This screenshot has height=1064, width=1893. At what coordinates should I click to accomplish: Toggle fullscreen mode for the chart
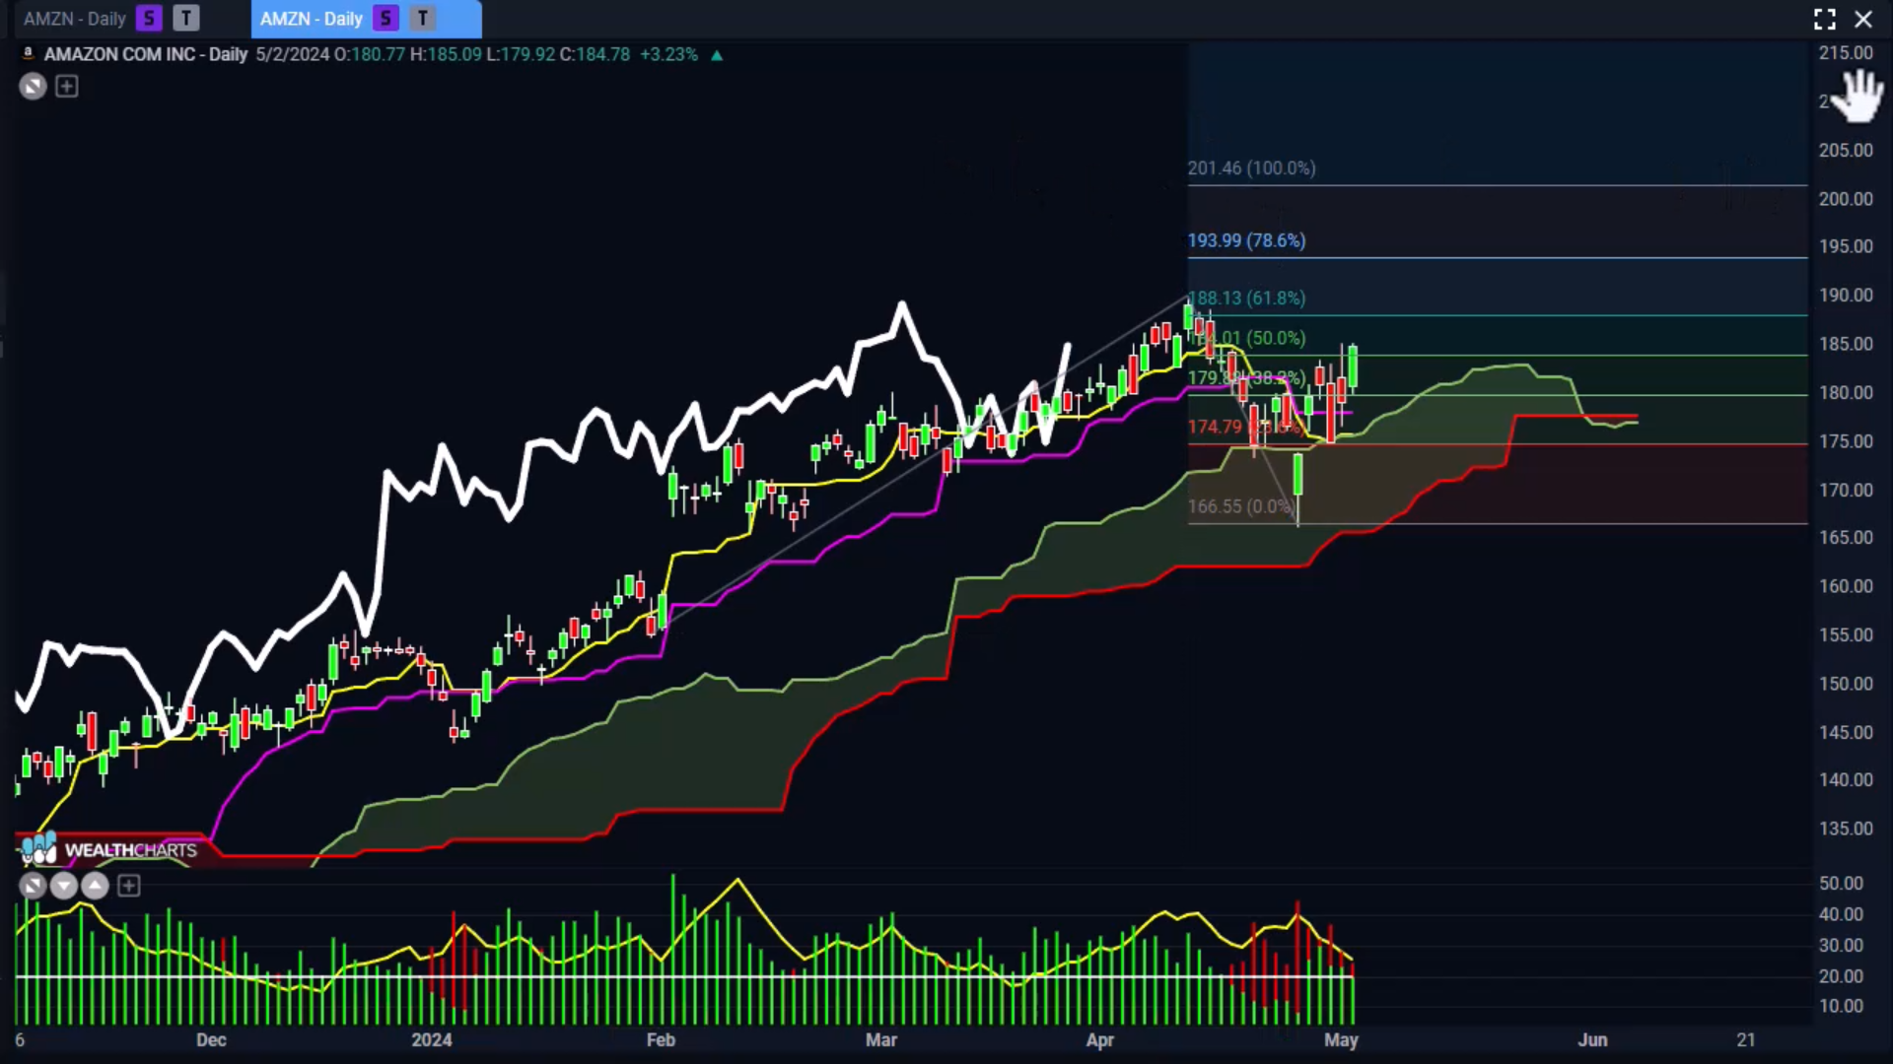tap(1825, 19)
